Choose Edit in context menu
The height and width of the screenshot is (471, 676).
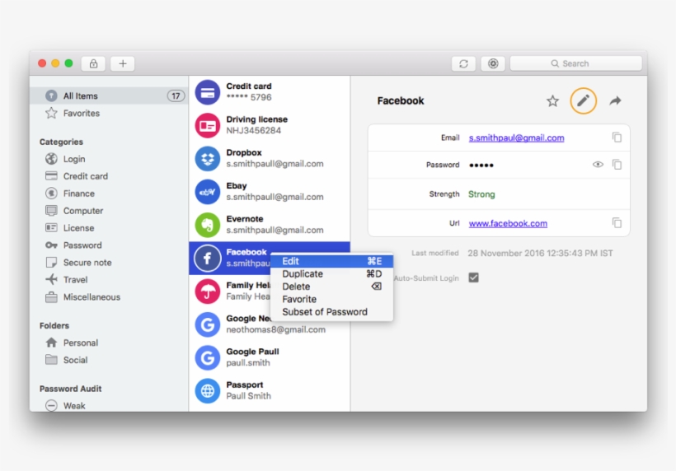pyautogui.click(x=331, y=261)
